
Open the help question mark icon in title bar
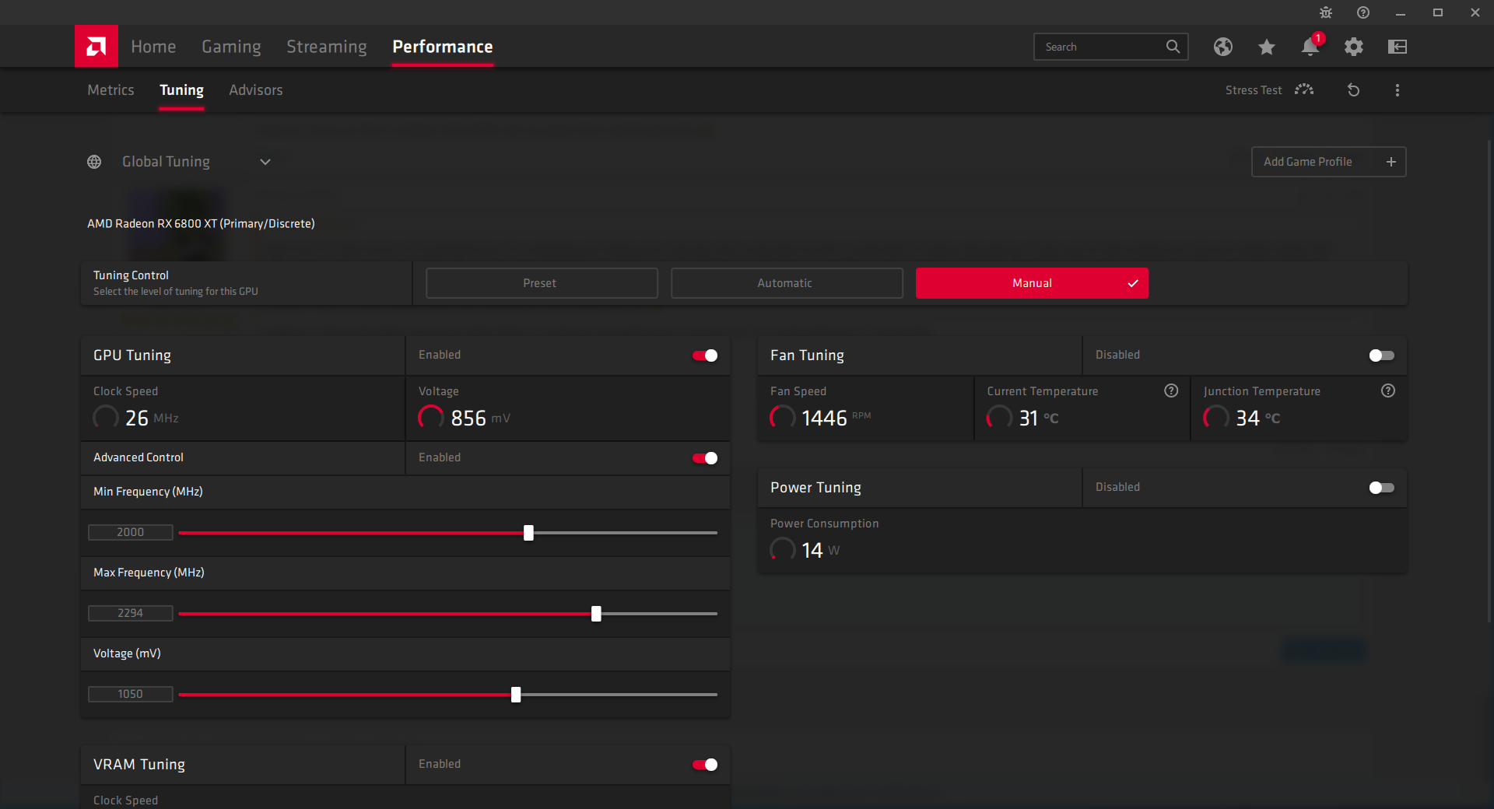(x=1363, y=12)
